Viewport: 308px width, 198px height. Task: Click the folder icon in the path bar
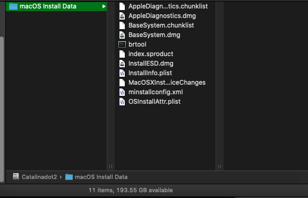click(69, 177)
